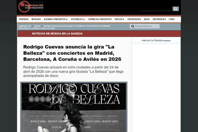
Task: Open the ENTREVISTAS menu item
Action: click(x=134, y=19)
